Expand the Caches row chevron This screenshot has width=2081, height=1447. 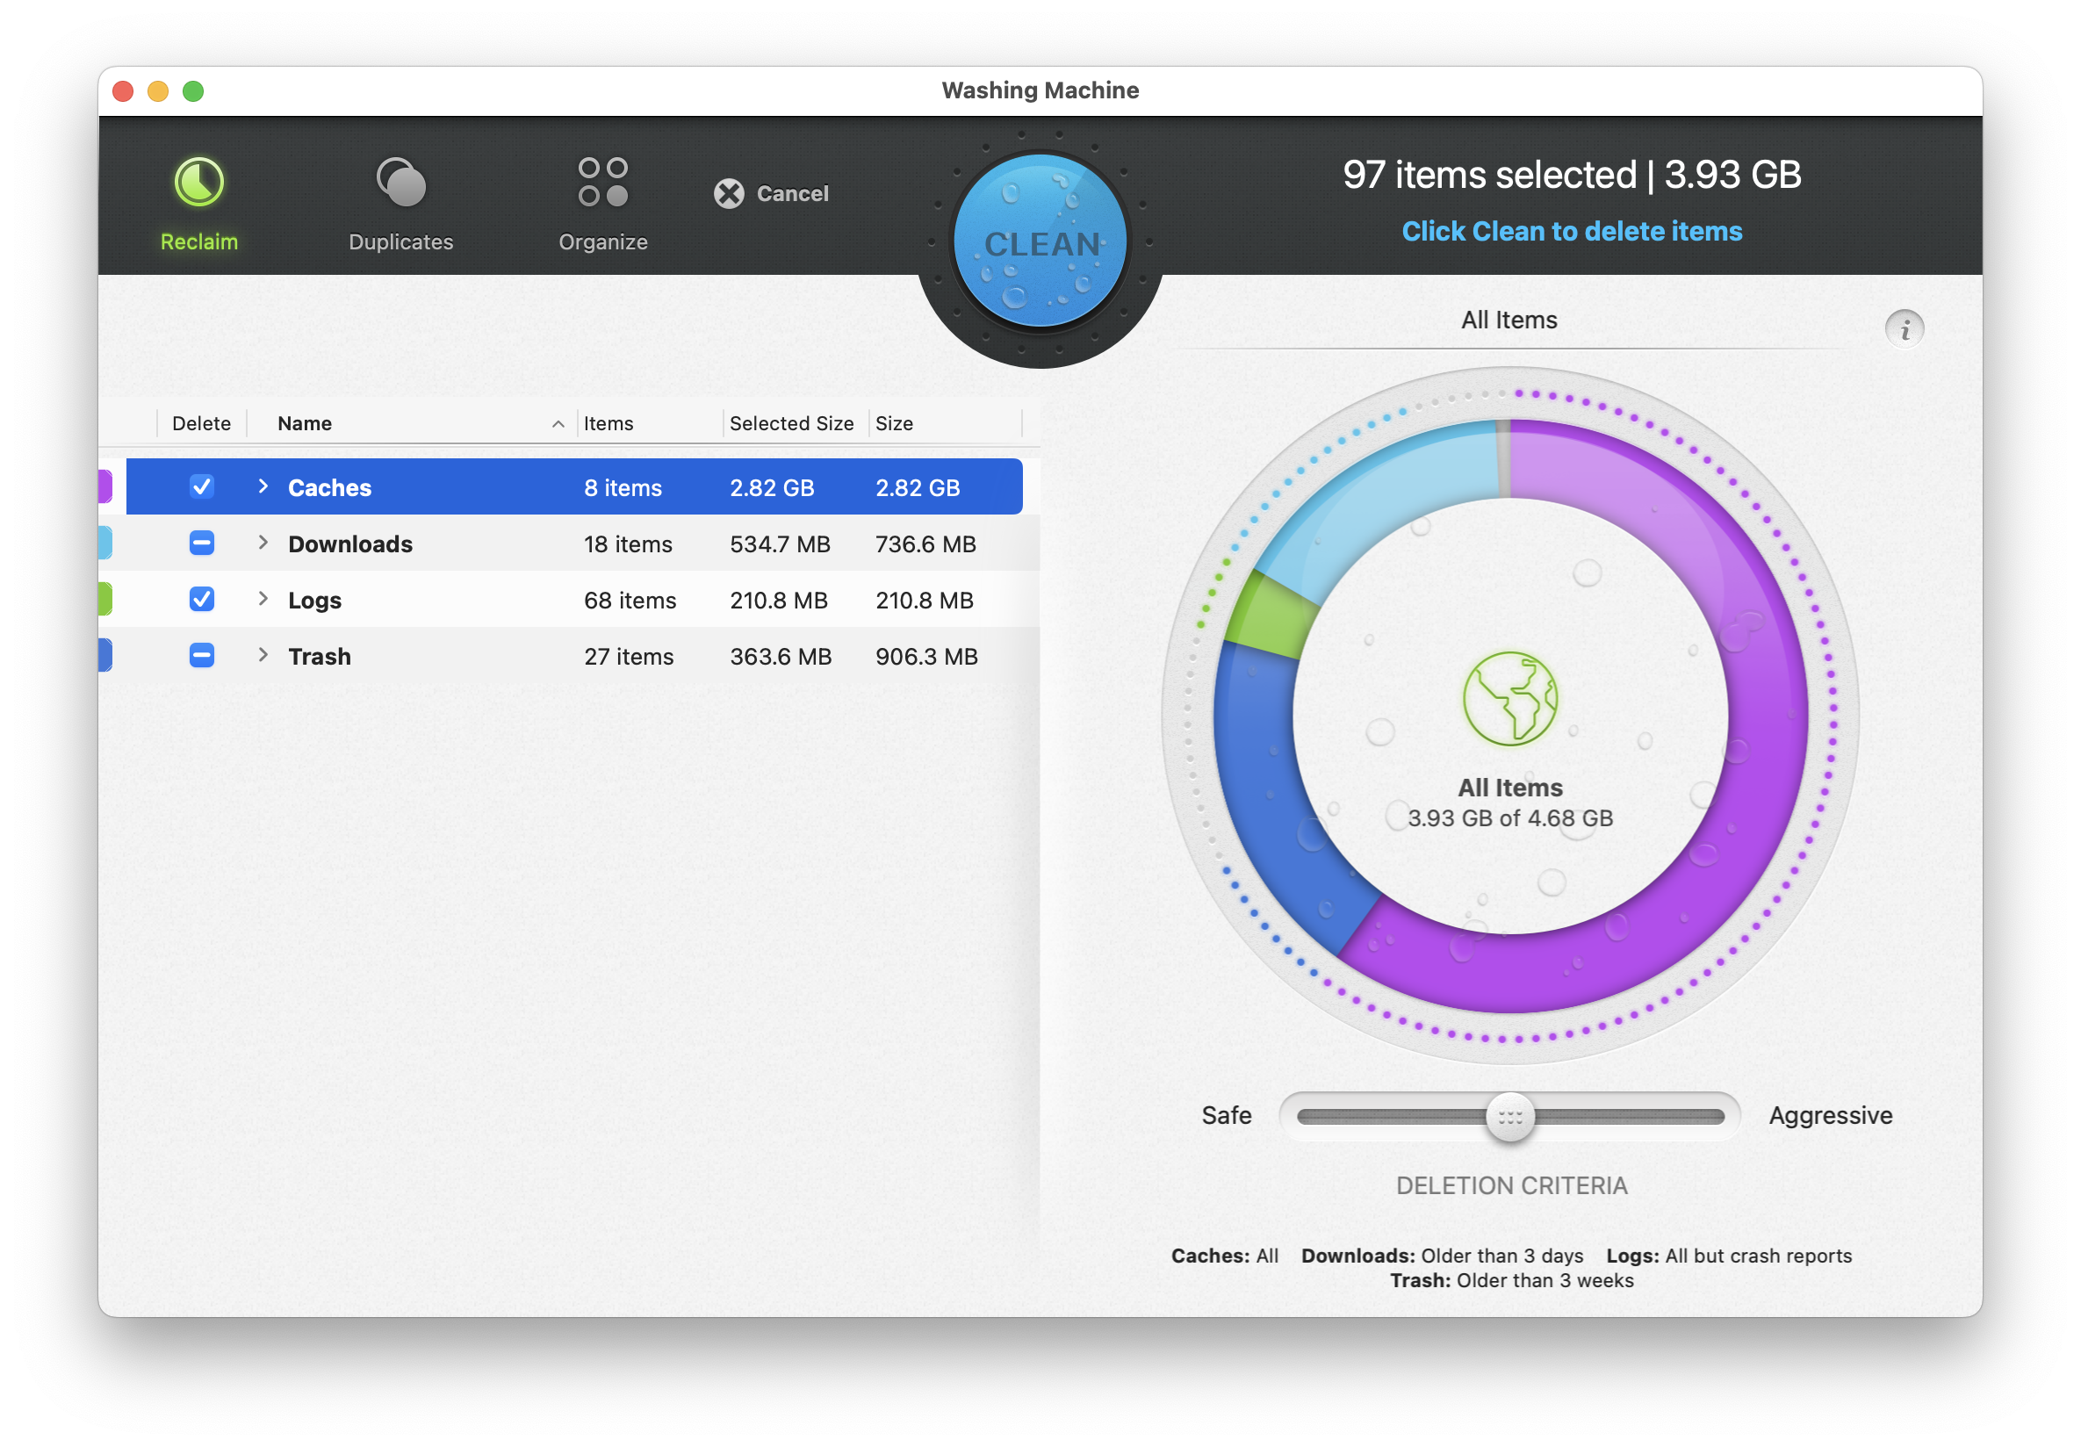(x=263, y=486)
